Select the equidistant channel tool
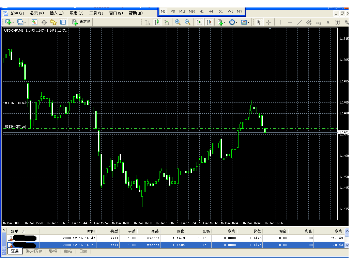The image size is (353, 258). coord(309,22)
